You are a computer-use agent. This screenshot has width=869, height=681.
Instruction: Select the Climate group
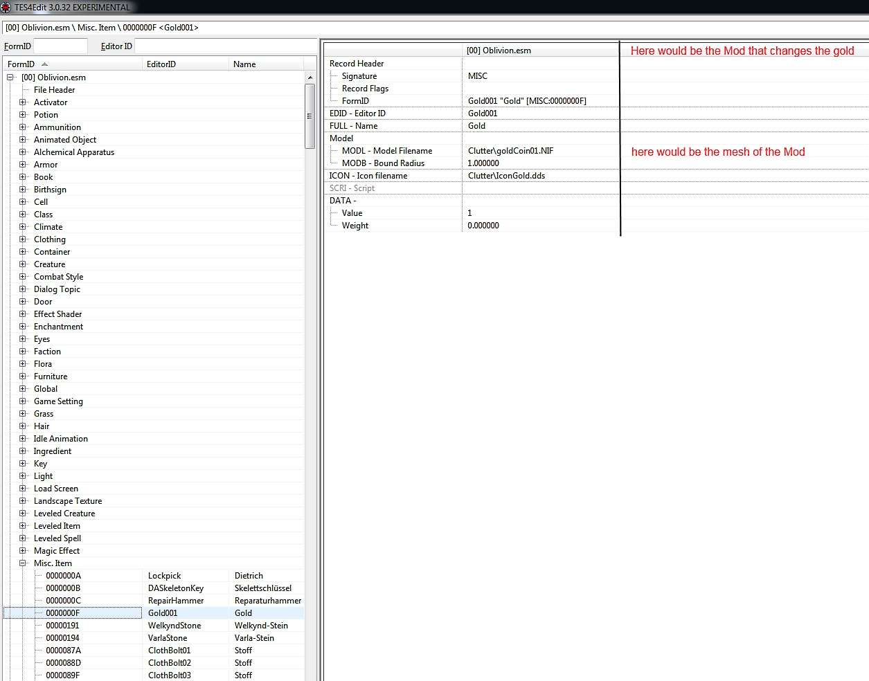48,227
